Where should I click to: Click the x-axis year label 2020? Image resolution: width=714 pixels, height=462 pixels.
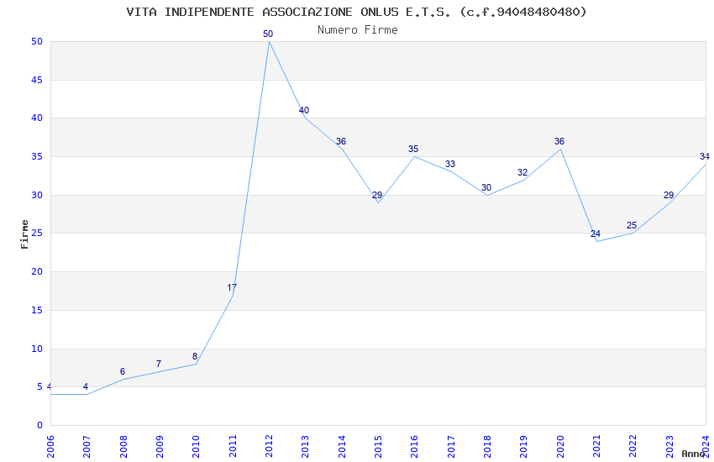[x=560, y=446]
